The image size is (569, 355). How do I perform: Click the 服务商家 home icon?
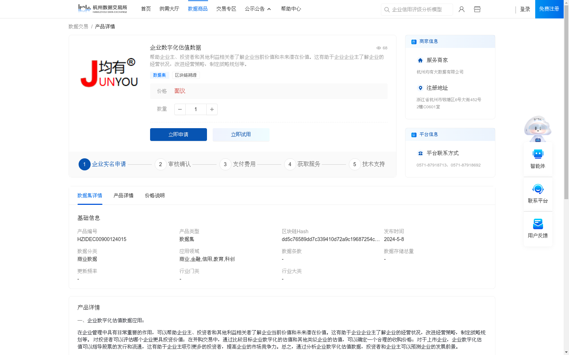pos(420,60)
